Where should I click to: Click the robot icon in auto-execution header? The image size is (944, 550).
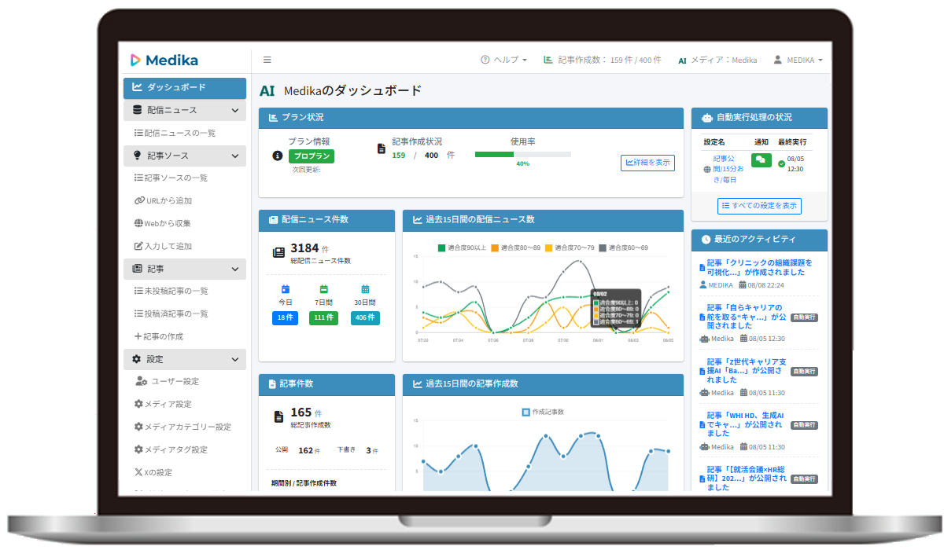tap(706, 118)
